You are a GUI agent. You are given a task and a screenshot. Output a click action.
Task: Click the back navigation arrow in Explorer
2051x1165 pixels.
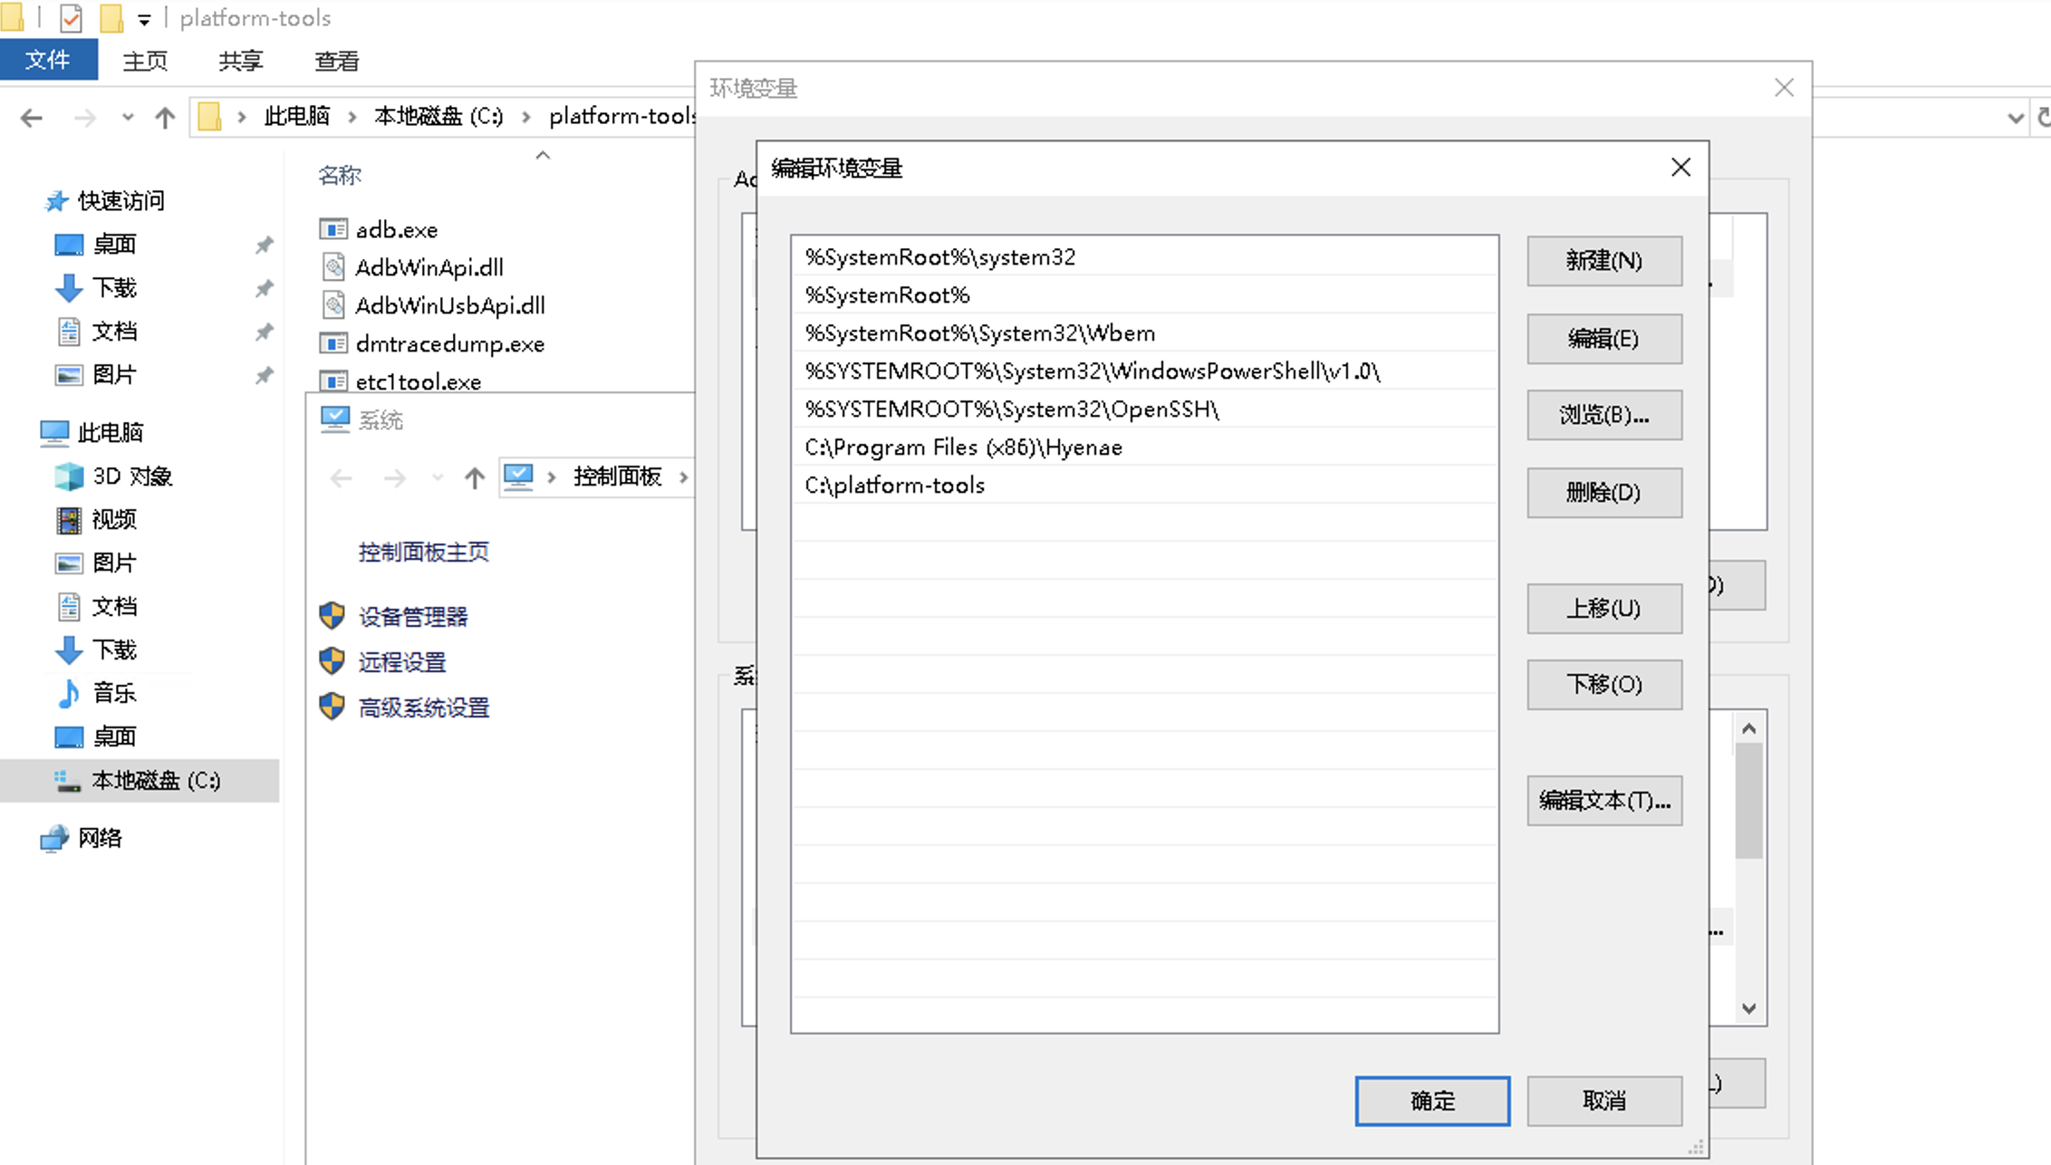coord(31,118)
